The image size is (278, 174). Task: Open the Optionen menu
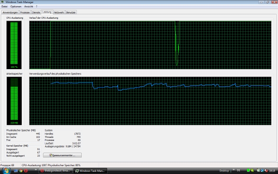pos(16,7)
